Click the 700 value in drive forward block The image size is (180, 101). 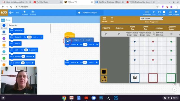[x=85, y=44]
